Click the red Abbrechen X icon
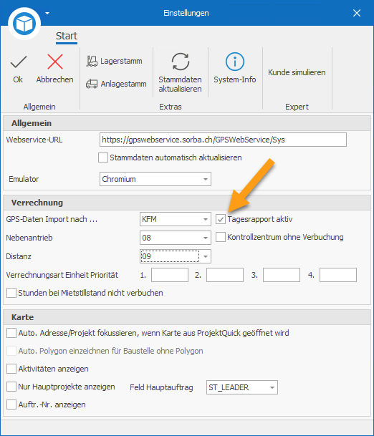Image resolution: width=374 pixels, height=436 pixels. pyautogui.click(x=55, y=62)
